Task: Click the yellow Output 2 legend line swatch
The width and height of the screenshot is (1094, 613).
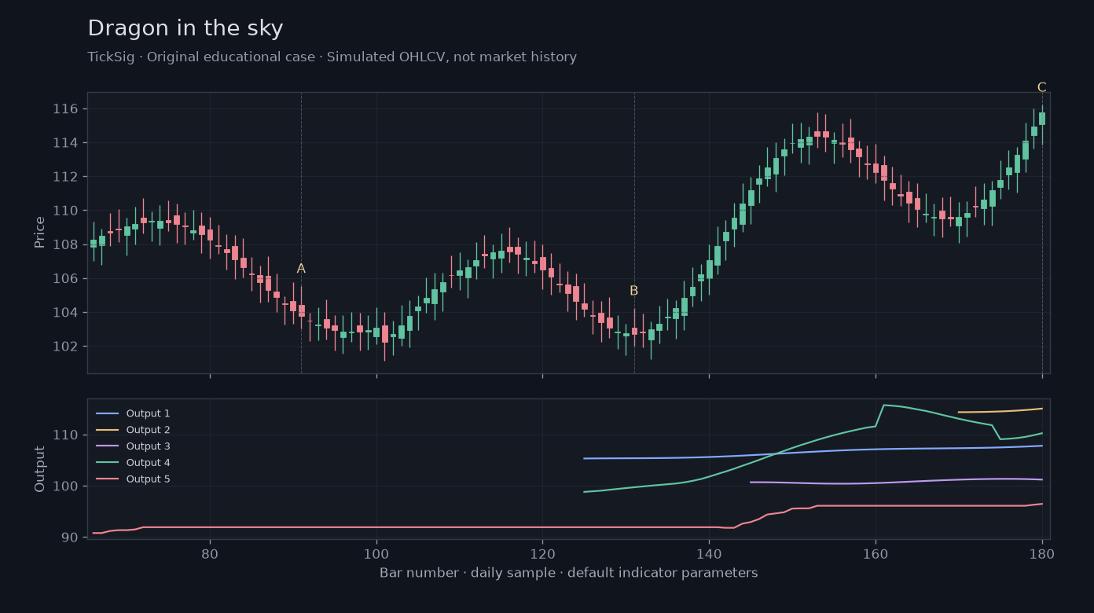Action: pyautogui.click(x=107, y=430)
